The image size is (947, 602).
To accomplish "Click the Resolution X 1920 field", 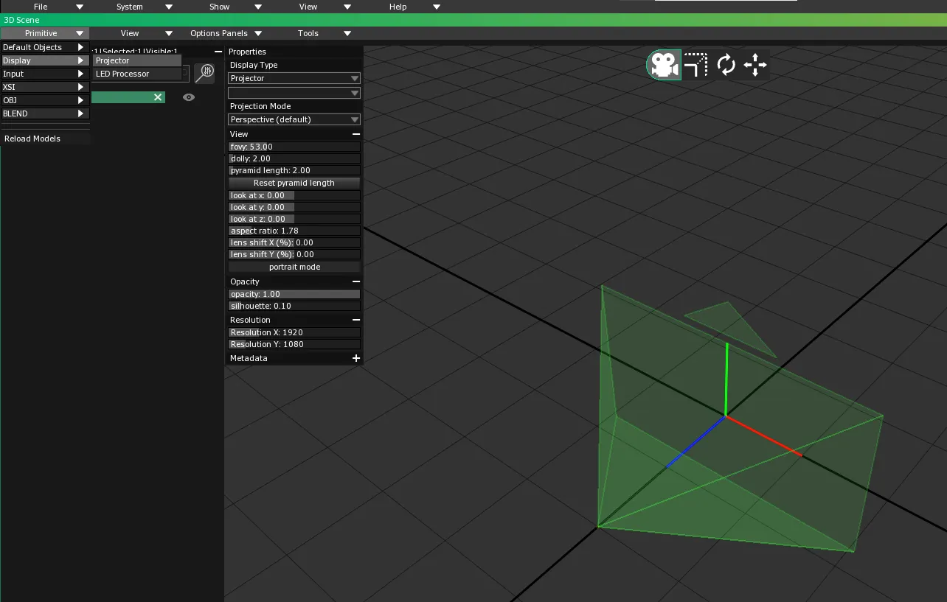I will [x=294, y=332].
